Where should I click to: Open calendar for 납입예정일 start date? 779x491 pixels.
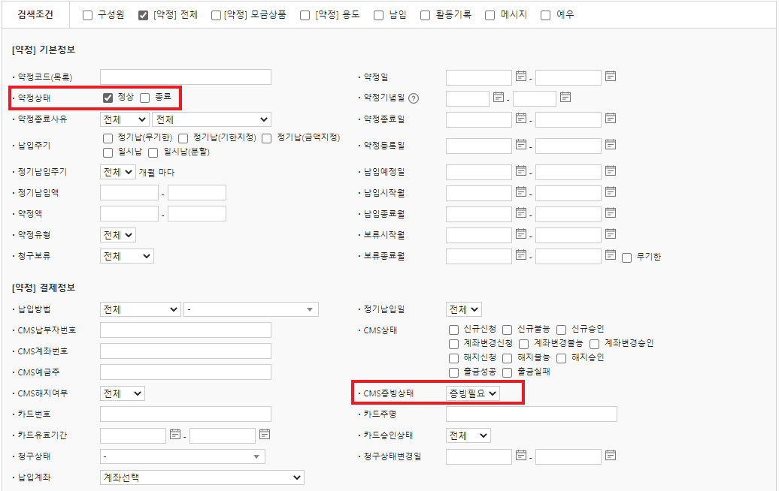click(x=520, y=172)
